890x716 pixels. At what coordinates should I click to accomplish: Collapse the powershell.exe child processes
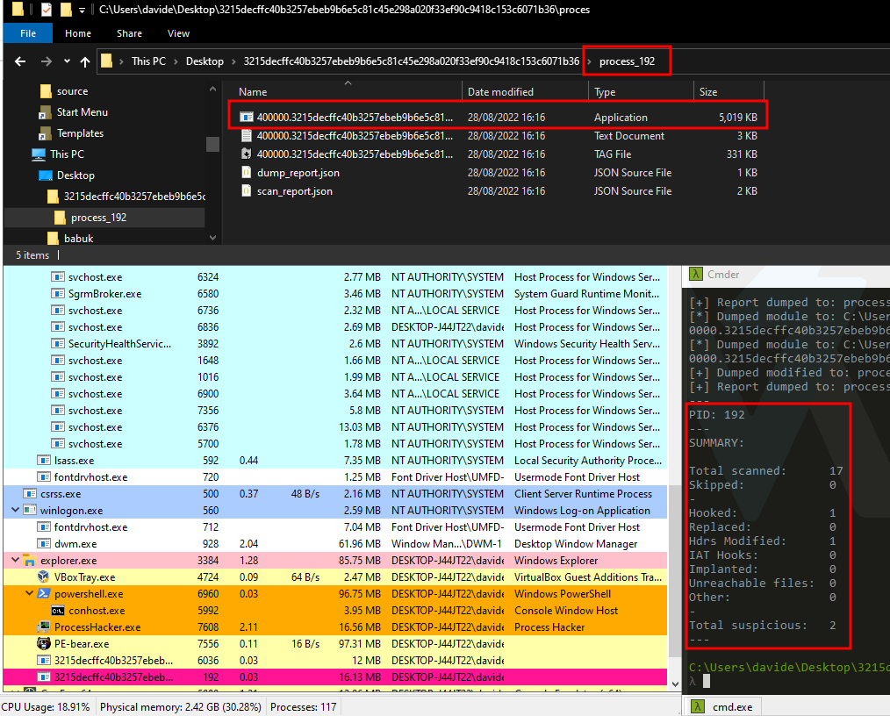[31, 594]
